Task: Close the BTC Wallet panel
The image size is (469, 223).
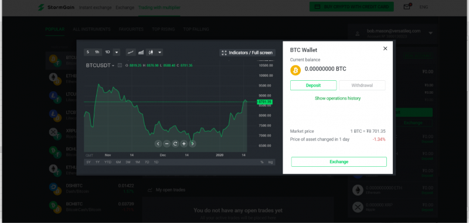Action: click(x=385, y=49)
